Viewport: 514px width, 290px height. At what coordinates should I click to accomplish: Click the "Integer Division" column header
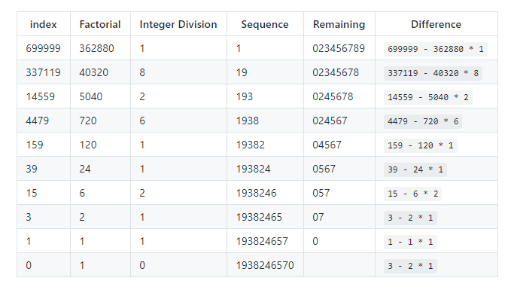click(178, 25)
